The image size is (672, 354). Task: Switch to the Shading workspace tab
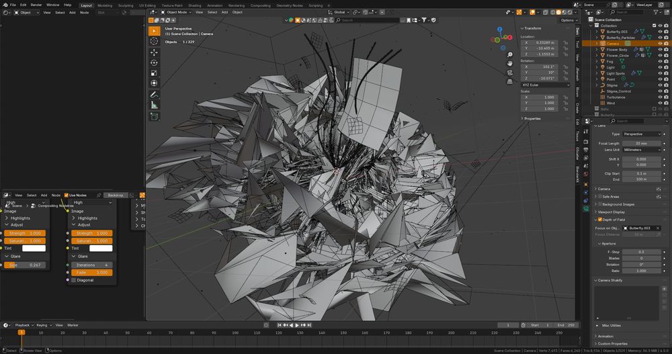coord(195,5)
